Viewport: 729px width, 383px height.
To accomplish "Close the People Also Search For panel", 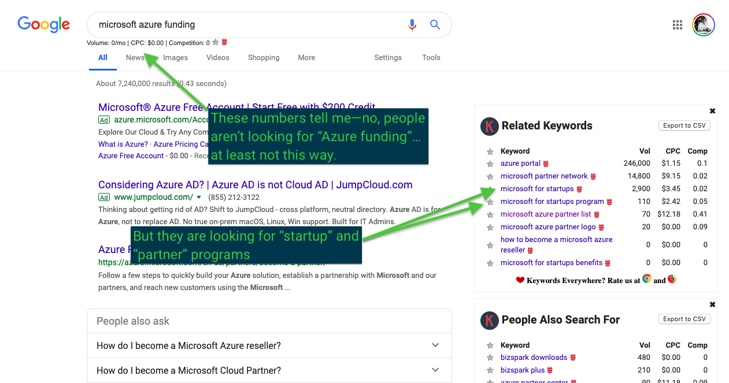I will tap(712, 304).
